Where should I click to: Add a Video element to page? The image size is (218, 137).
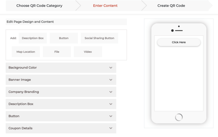coord(88,52)
